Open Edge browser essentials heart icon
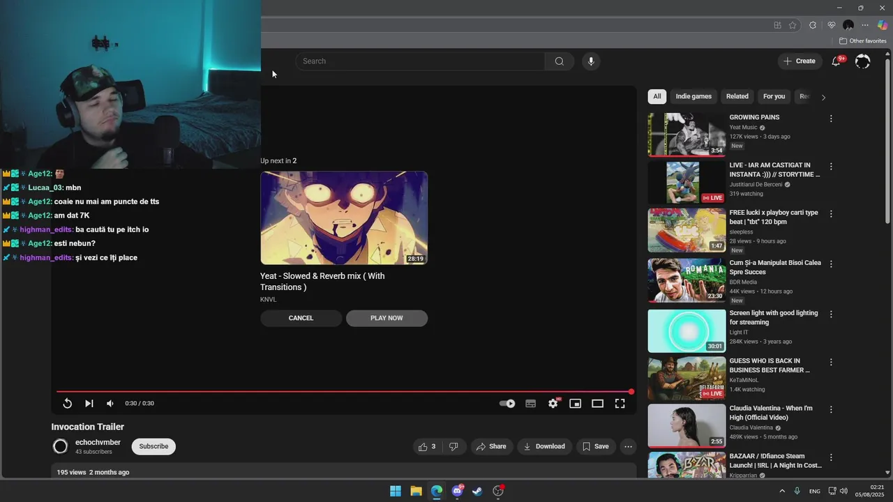 [x=831, y=25]
